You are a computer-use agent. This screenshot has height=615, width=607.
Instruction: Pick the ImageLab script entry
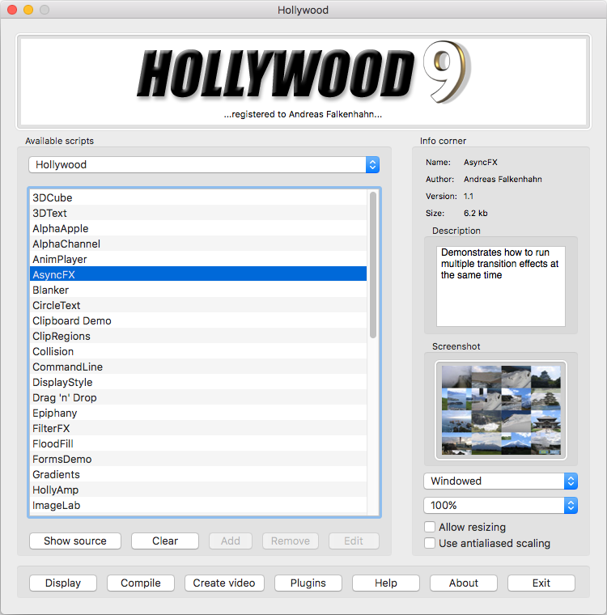pos(56,505)
